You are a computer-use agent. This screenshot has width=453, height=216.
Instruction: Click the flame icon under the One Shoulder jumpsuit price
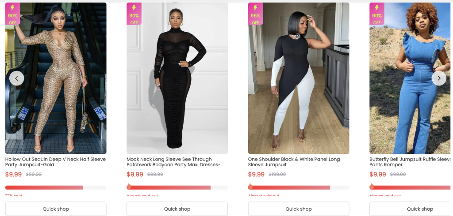pos(251,186)
